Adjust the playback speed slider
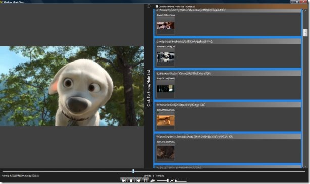Viewport: 310px width, 184px height. tap(181, 180)
